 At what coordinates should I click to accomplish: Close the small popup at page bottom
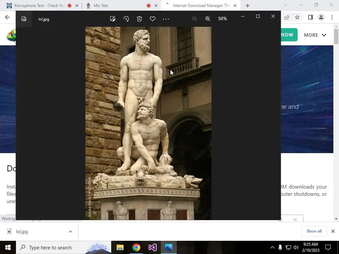click(x=295, y=220)
